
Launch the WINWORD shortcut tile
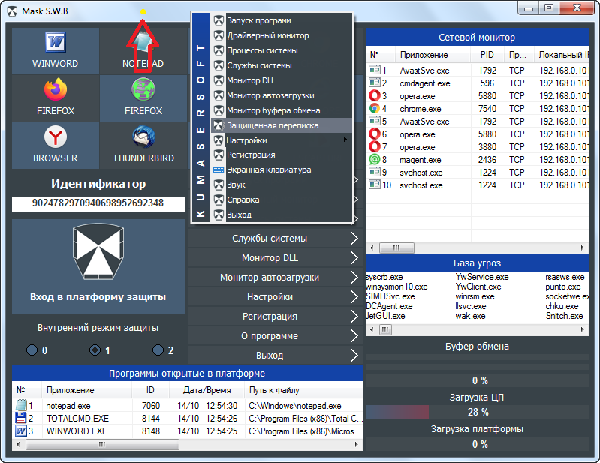pos(56,51)
